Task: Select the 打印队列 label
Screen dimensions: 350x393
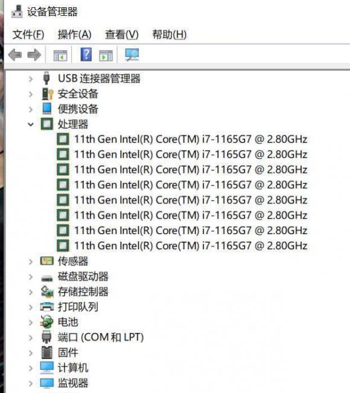Action: tap(78, 307)
